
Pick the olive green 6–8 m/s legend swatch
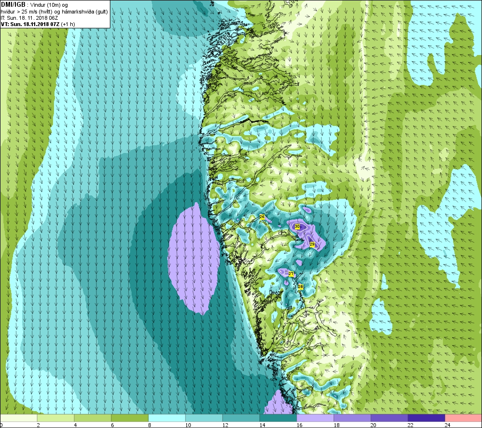click(130, 418)
